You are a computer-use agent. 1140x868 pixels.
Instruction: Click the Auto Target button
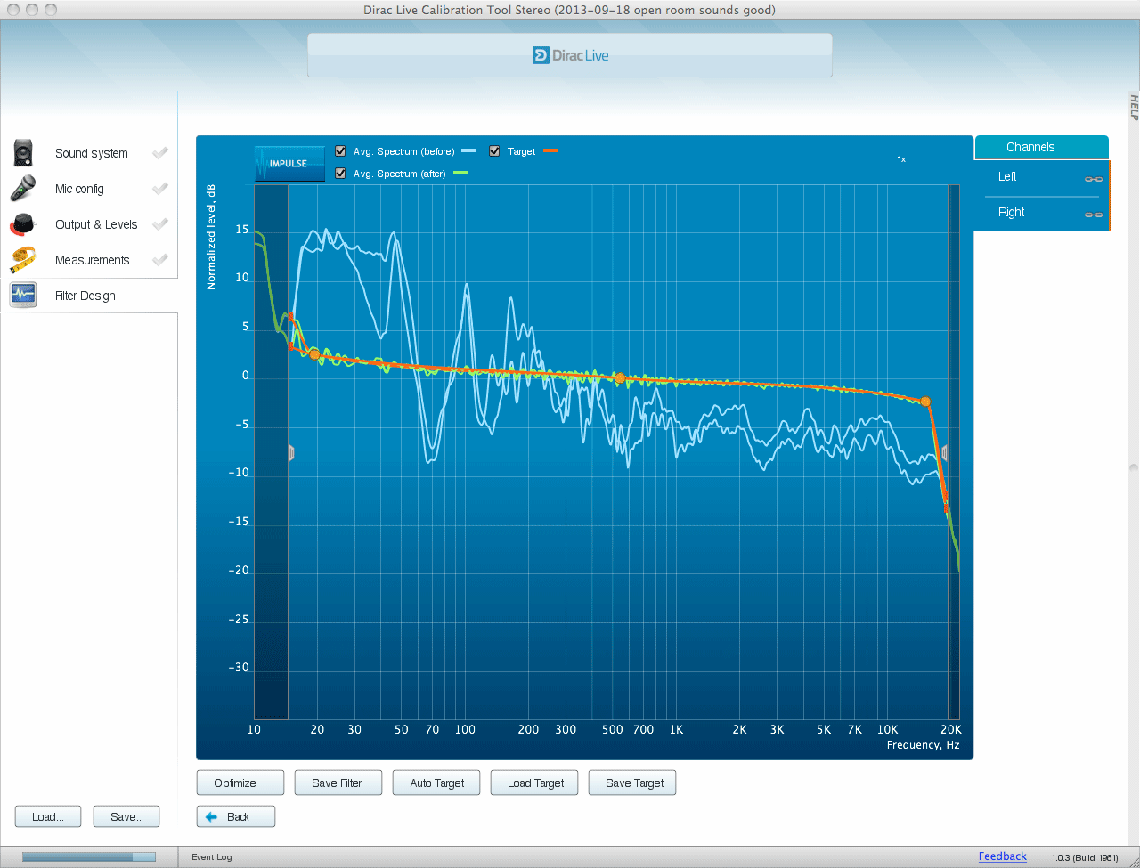[x=437, y=783]
